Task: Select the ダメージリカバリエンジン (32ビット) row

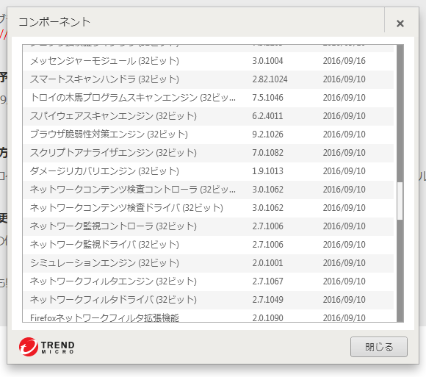Action: (x=209, y=171)
